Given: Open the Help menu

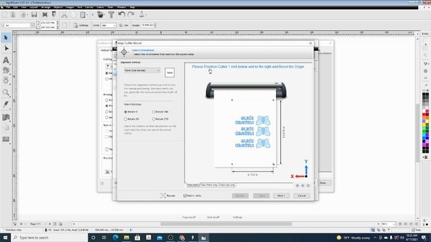Looking at the screenshot, I should (x=132, y=7).
